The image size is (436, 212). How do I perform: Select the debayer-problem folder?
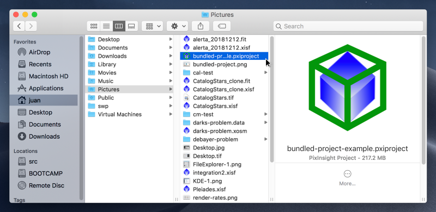pos(224,139)
